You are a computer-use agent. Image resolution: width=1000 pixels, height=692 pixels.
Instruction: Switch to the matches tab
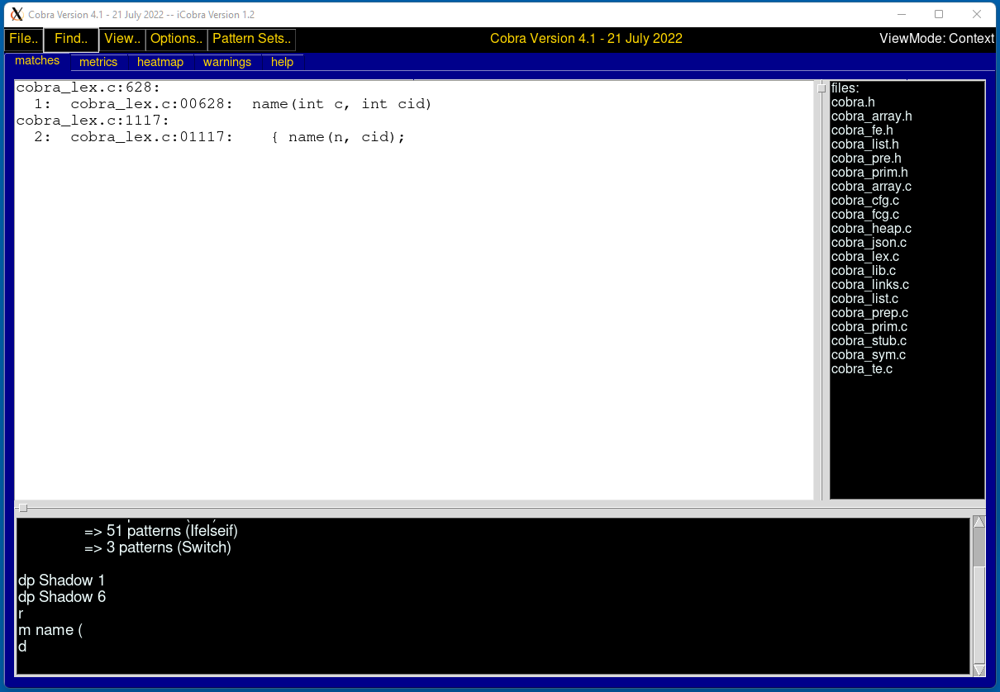(37, 61)
